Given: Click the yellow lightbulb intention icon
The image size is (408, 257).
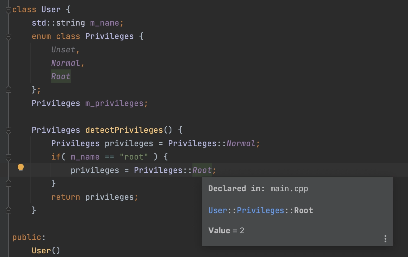Looking at the screenshot, I should [x=20, y=168].
